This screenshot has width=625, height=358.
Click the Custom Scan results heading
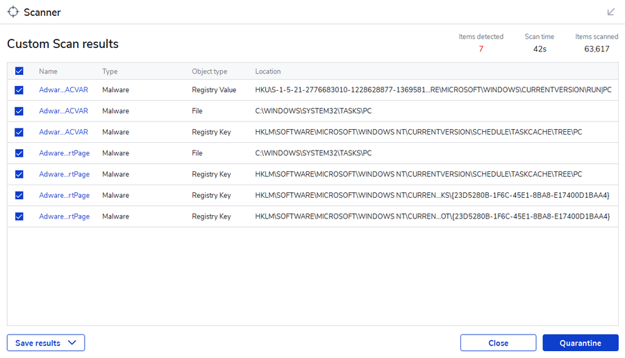pos(62,44)
